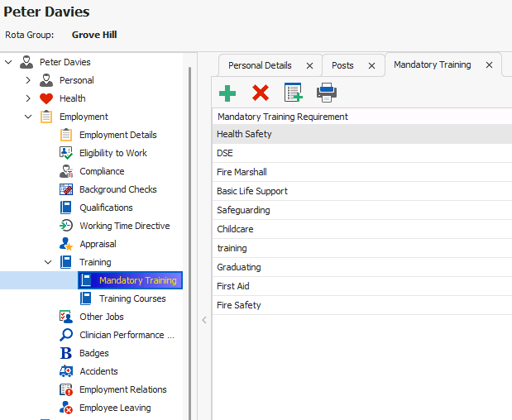Click the Employment clipboard icon
Image resolution: width=512 pixels, height=420 pixels.
pyautogui.click(x=46, y=117)
